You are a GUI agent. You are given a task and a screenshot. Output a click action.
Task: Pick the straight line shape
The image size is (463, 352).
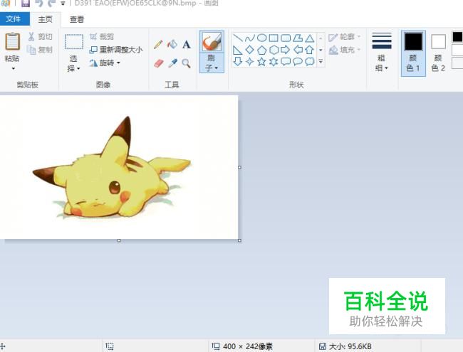click(x=238, y=38)
